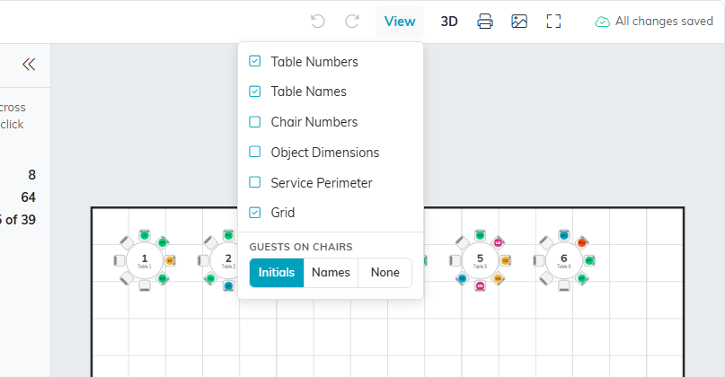The image size is (725, 377).
Task: Click the "Table Numbers" label text
Action: (314, 61)
